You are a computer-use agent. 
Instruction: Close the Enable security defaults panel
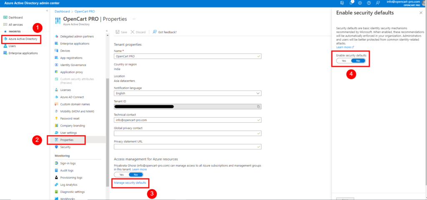421,13
